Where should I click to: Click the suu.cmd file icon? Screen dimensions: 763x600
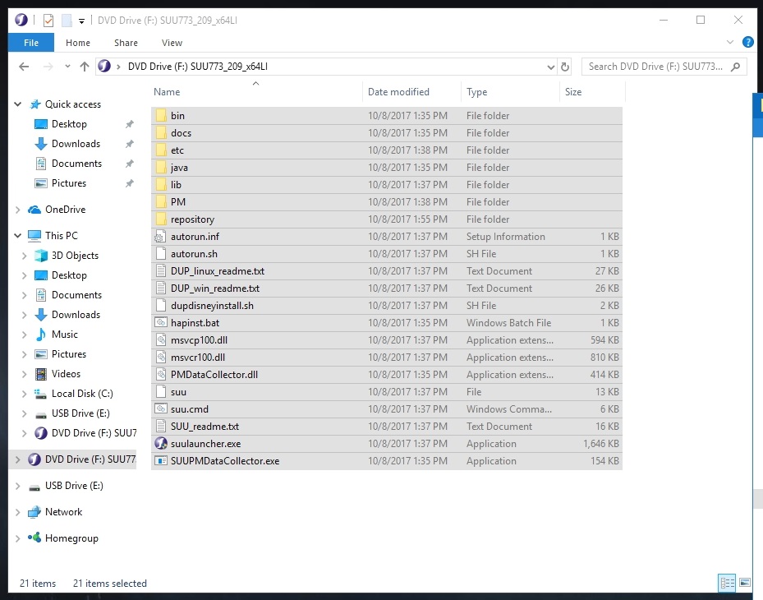[x=161, y=409]
